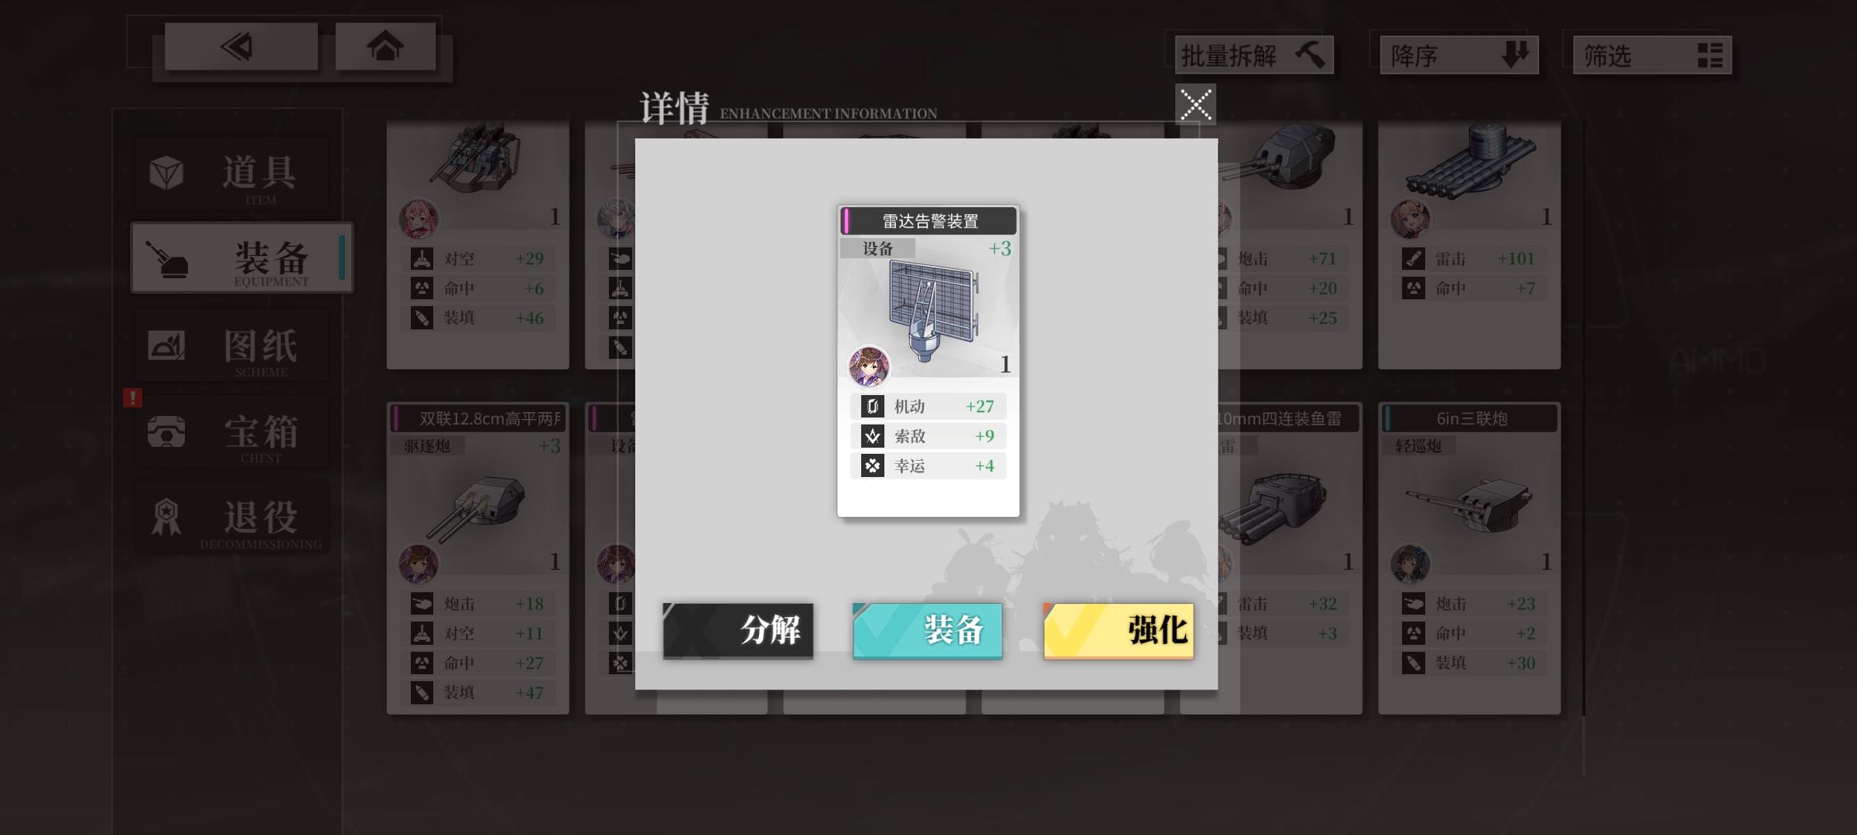1857x835 pixels.
Task: Click the 分解 dismantle button
Action: (x=738, y=631)
